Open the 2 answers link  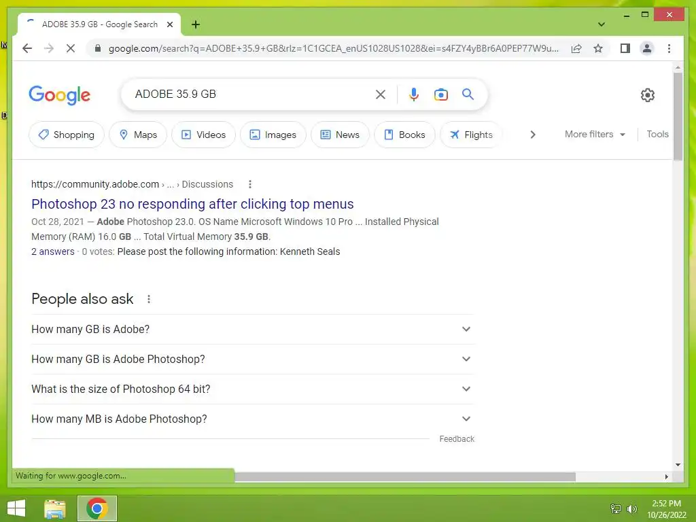coord(53,251)
